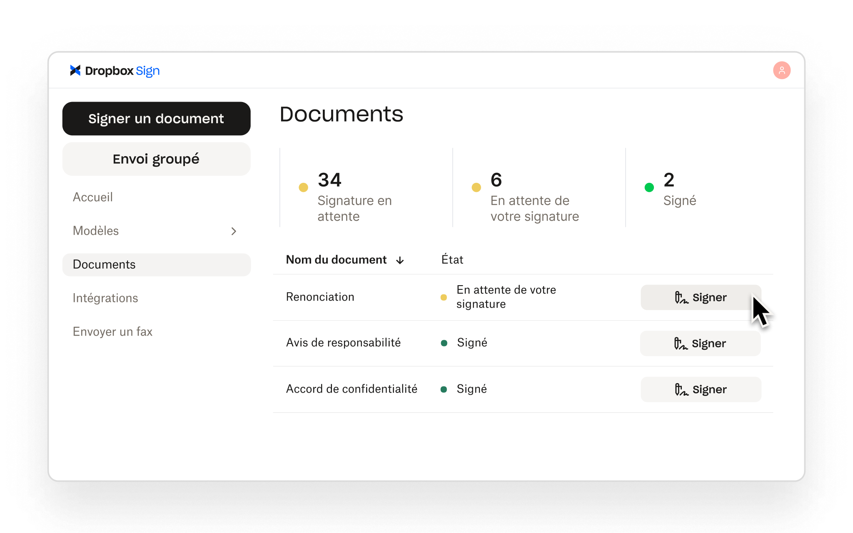This screenshot has height=533, width=853.
Task: Click Signé status of Avis de responsabilité
Action: click(472, 343)
